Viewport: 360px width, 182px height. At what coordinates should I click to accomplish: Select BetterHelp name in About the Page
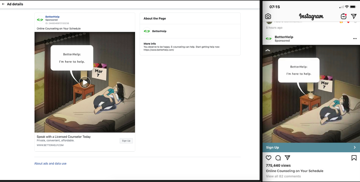tap(159, 31)
